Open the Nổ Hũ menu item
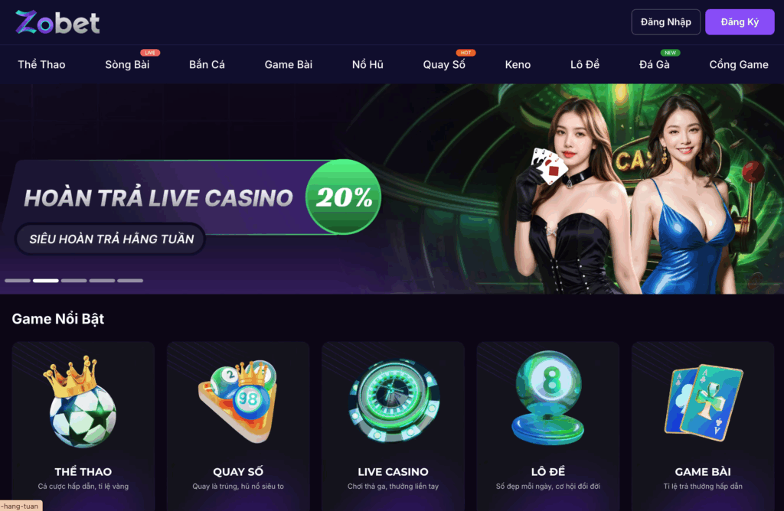Viewport: 784px width, 511px height. (x=367, y=64)
